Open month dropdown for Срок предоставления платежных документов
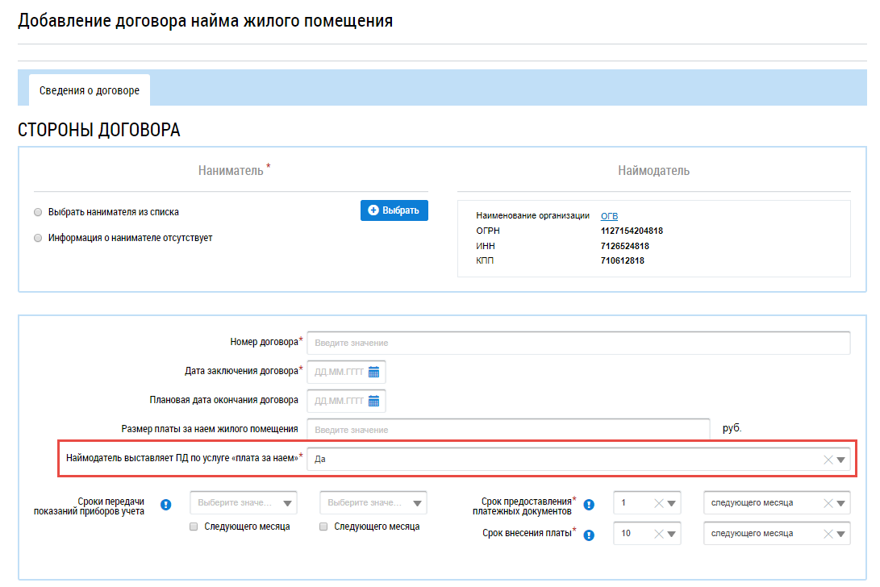 [x=840, y=503]
